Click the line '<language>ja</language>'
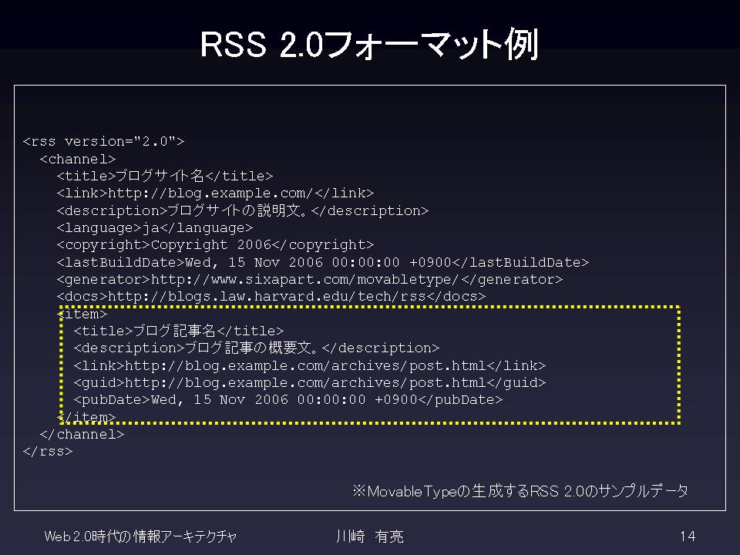The image size is (740, 555). pos(155,228)
